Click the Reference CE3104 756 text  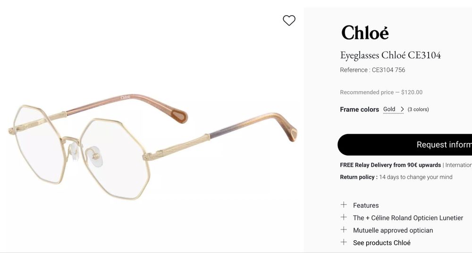(x=373, y=70)
